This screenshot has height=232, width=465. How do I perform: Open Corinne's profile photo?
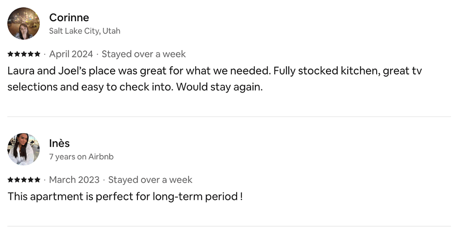[x=23, y=23]
